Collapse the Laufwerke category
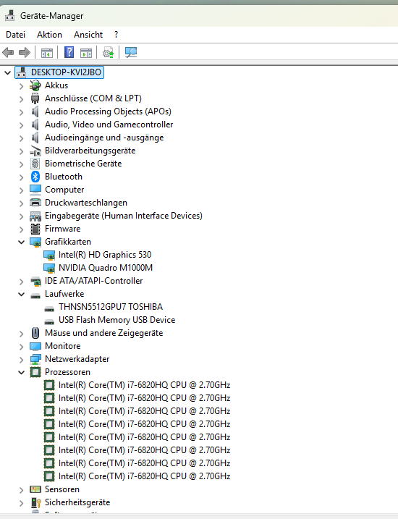Screen dimensions: 398x519 22,295
